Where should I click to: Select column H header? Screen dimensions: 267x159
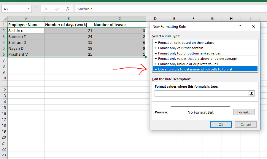[231, 19]
